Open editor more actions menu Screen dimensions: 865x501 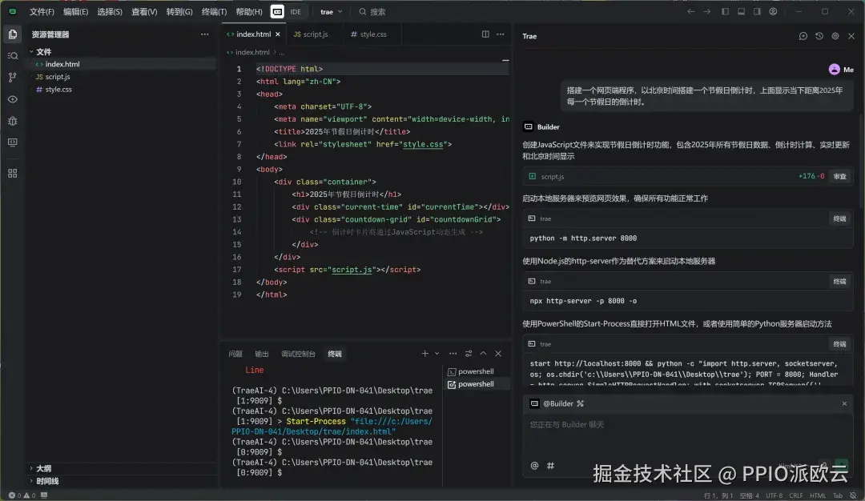coord(501,34)
